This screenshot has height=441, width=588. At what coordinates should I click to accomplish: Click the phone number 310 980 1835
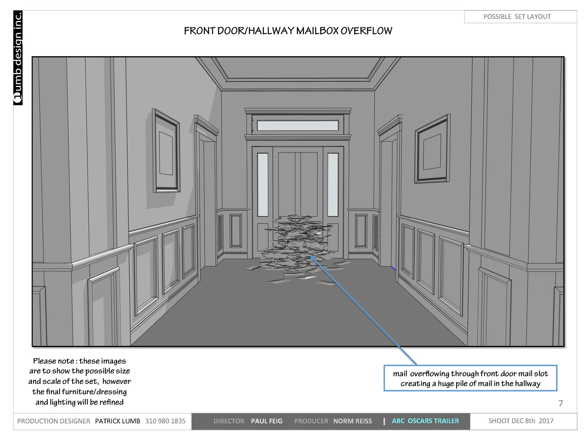(x=165, y=421)
